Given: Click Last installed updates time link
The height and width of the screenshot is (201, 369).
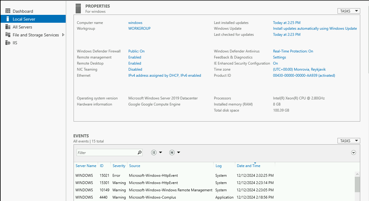Looking at the screenshot, I should [x=287, y=23].
